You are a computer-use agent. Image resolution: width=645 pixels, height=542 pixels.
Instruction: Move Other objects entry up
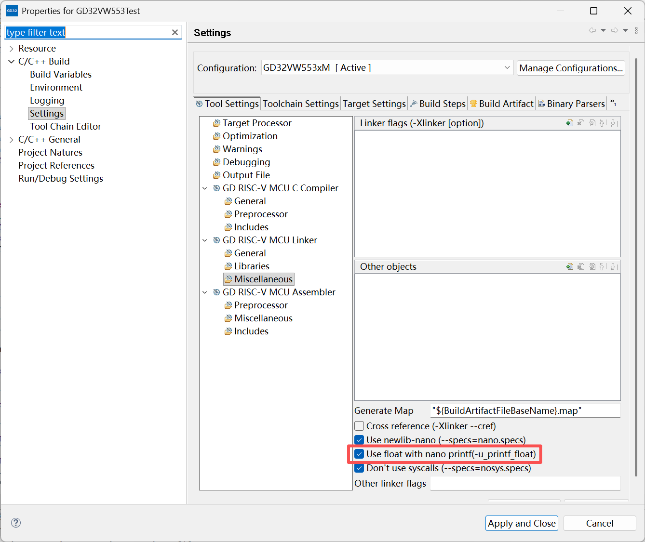pos(603,266)
